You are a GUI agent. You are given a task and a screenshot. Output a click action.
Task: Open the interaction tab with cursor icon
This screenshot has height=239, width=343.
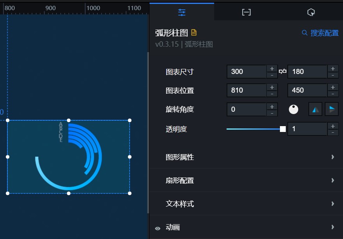[x=311, y=12]
